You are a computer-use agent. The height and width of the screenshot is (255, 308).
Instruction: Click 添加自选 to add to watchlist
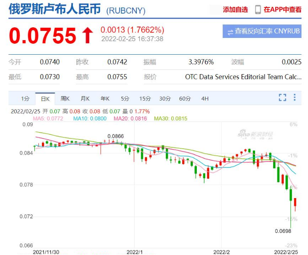click(235, 9)
